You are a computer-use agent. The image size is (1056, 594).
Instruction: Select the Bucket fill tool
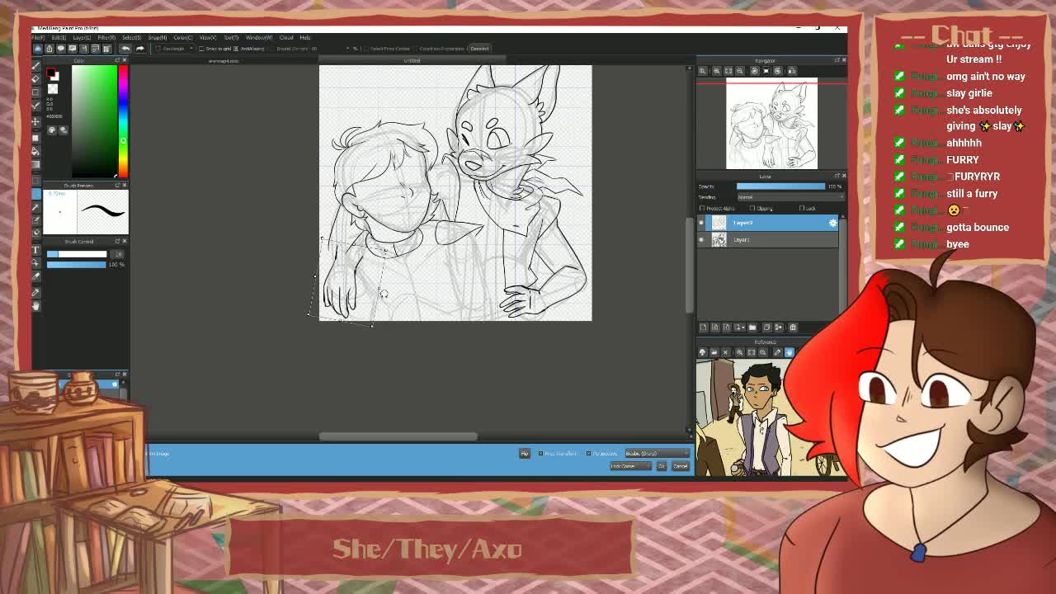pyautogui.click(x=35, y=152)
